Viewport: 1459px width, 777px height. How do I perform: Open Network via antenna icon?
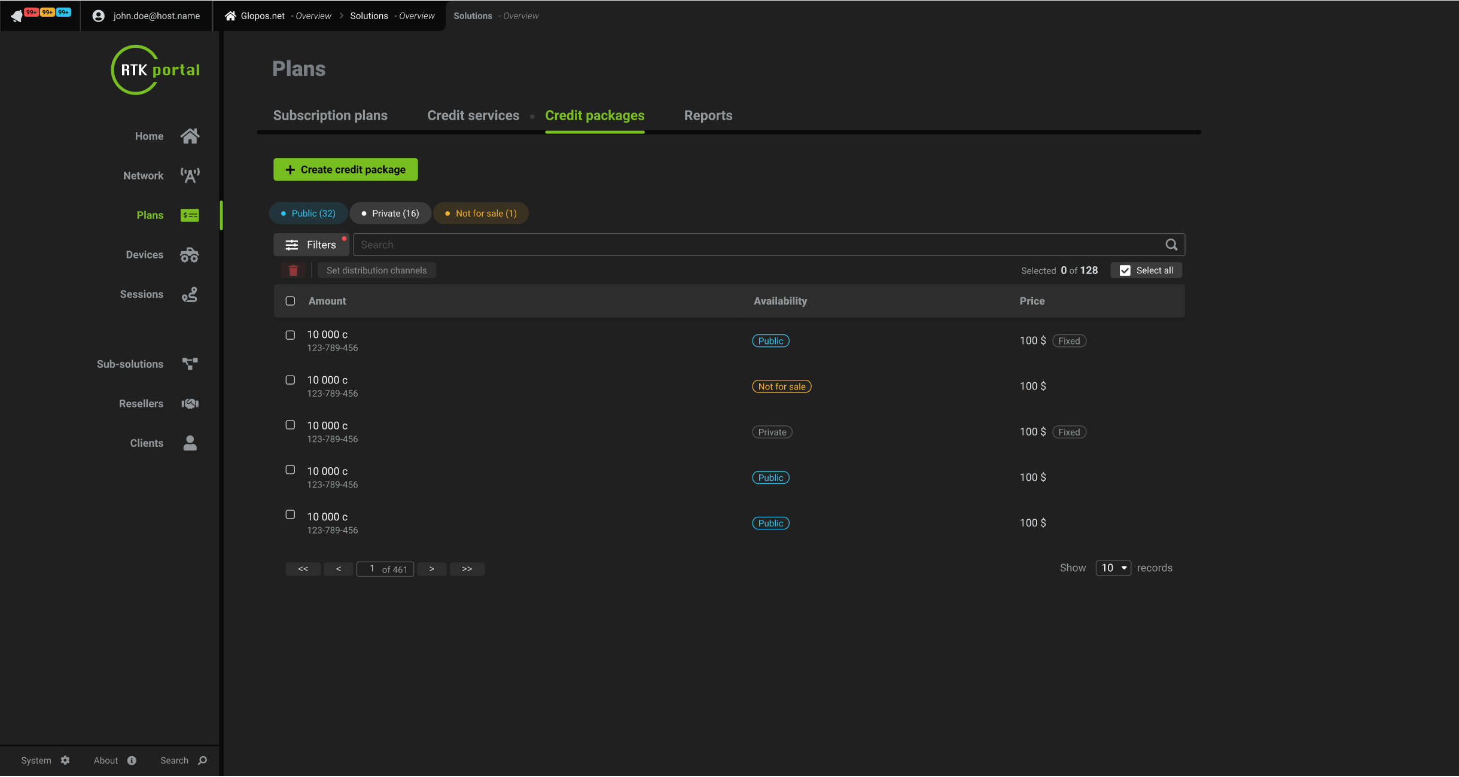(190, 176)
